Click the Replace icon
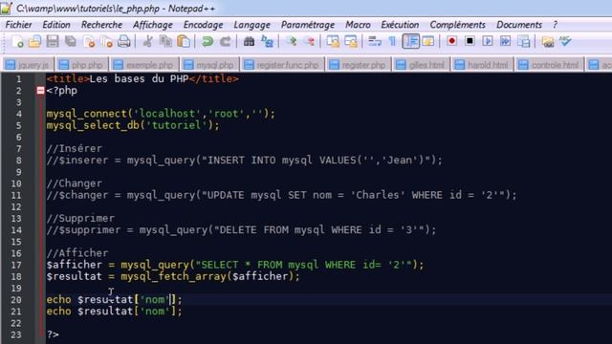 click(x=267, y=41)
